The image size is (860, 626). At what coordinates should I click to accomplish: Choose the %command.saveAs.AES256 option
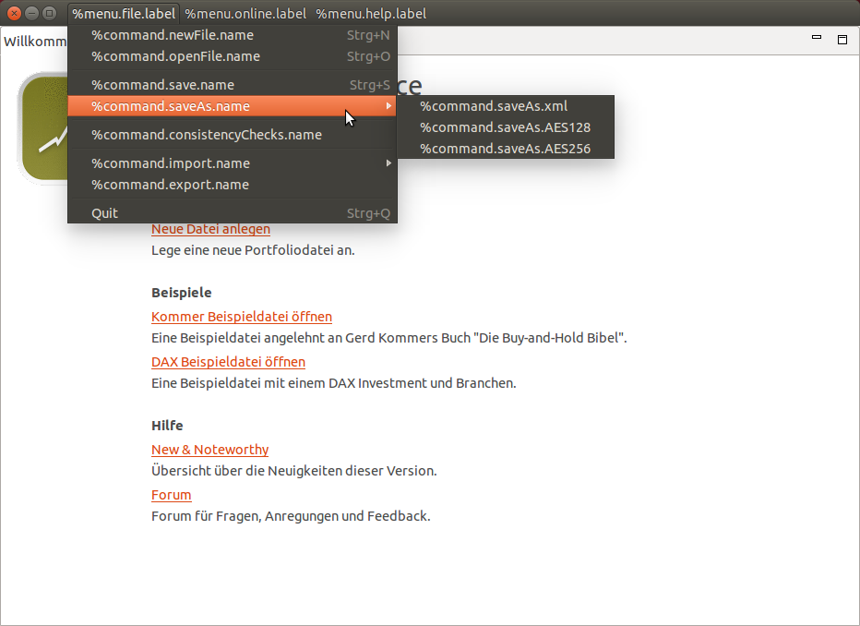click(505, 149)
